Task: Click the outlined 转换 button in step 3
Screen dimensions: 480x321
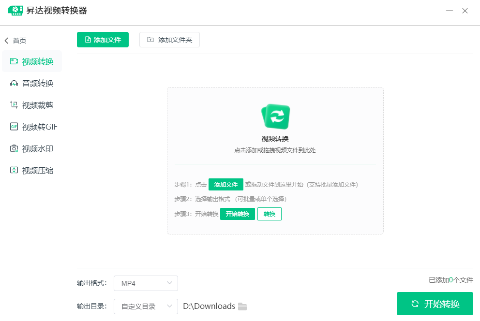Action: coord(269,214)
